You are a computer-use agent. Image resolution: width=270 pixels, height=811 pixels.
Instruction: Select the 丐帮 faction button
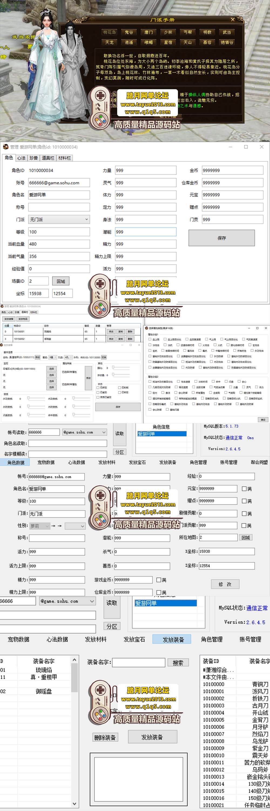click(x=188, y=32)
